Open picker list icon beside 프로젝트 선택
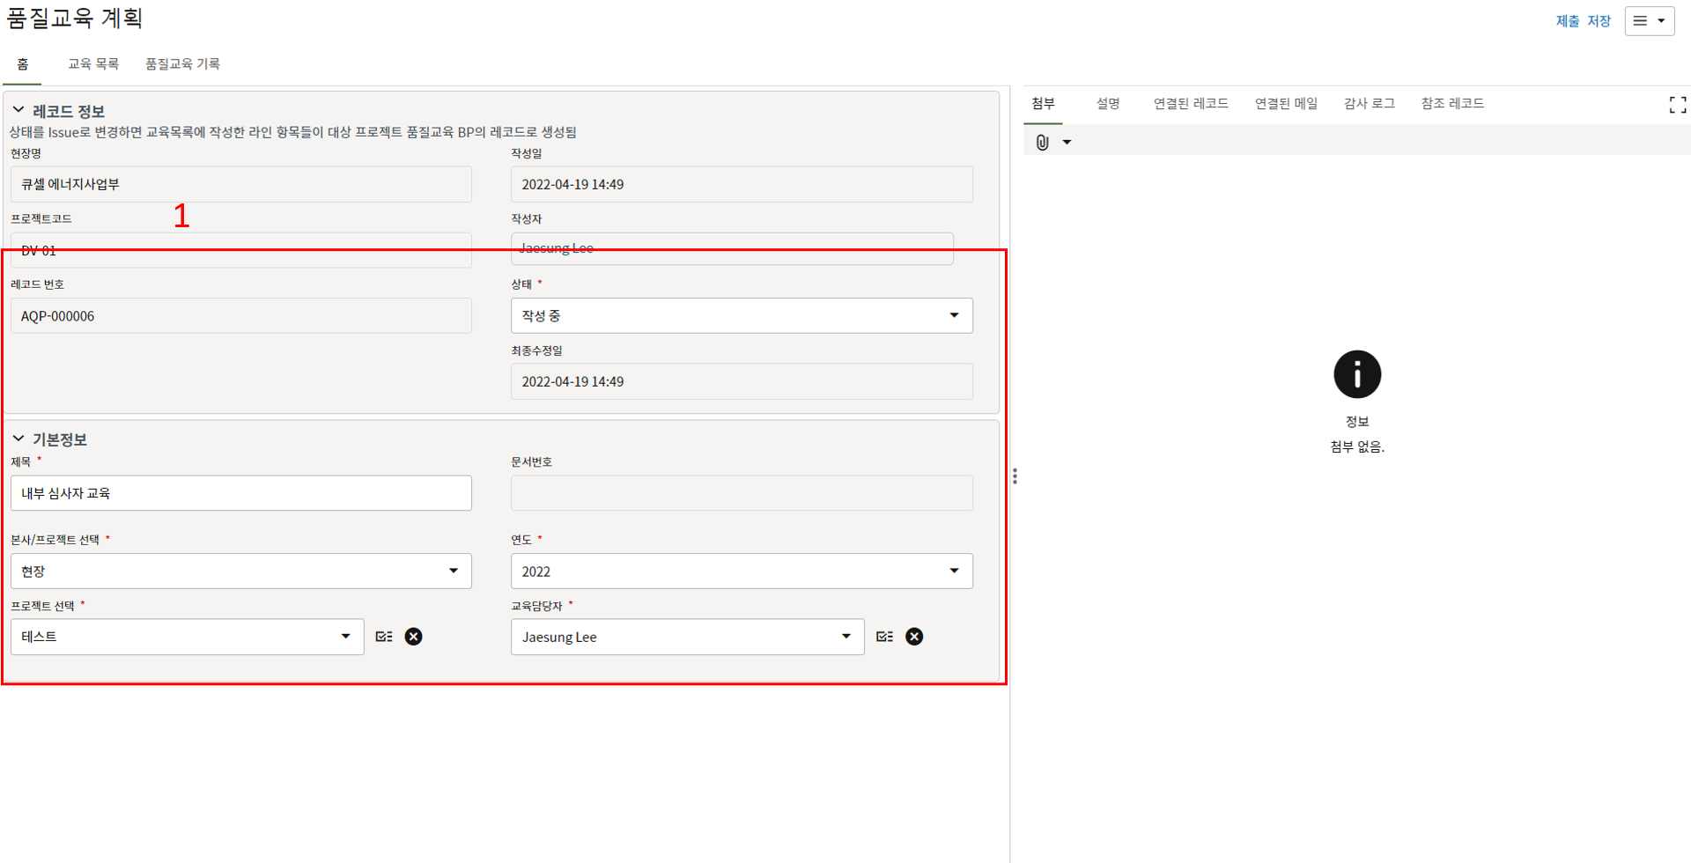 384,637
